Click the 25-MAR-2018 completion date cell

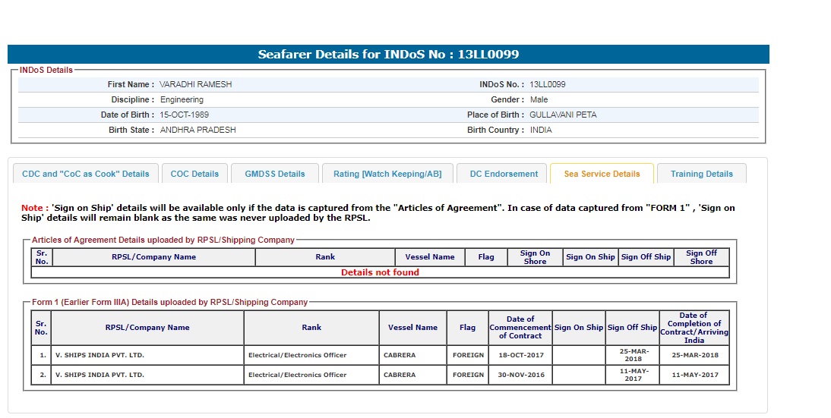(x=694, y=355)
